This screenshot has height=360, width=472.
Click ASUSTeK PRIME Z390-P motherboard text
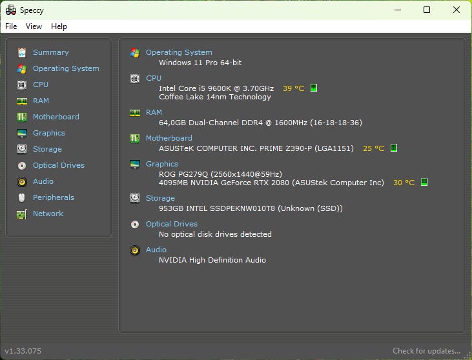[256, 148]
